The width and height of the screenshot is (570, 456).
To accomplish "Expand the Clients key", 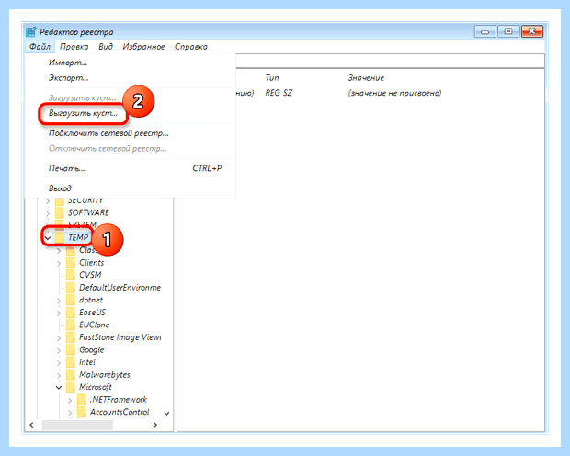I will click(x=59, y=263).
